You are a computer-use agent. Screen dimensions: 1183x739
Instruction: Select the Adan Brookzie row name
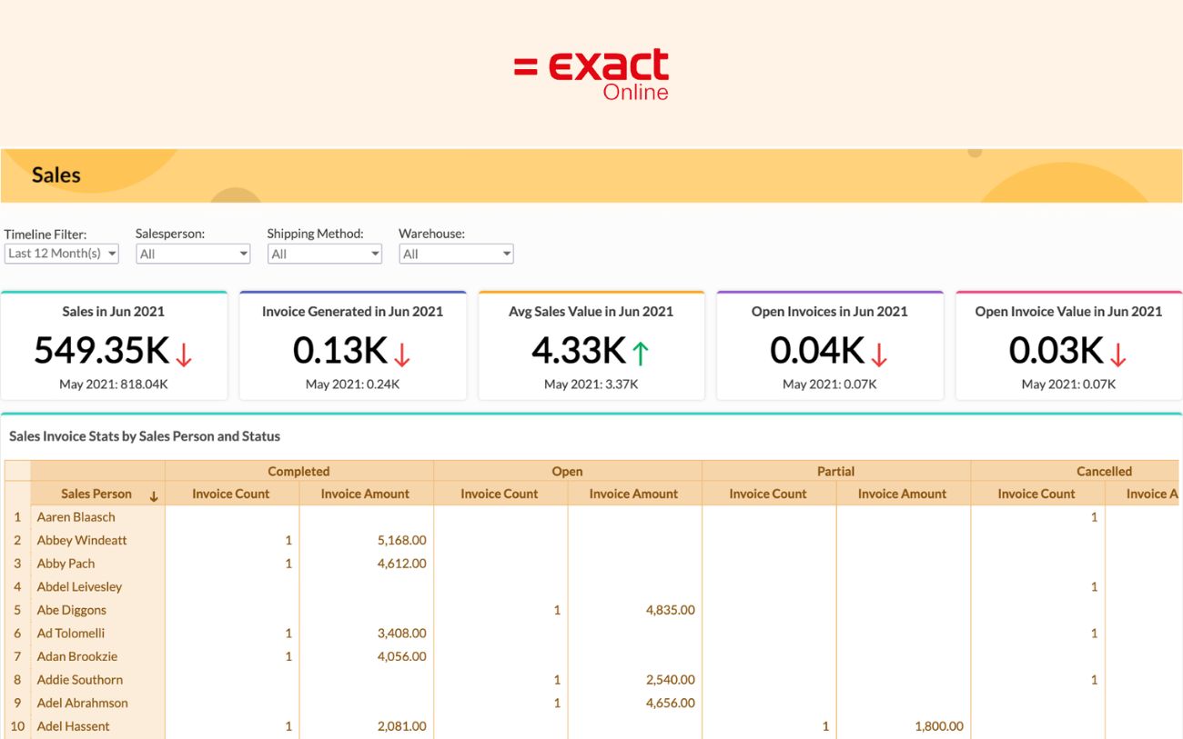(x=76, y=656)
